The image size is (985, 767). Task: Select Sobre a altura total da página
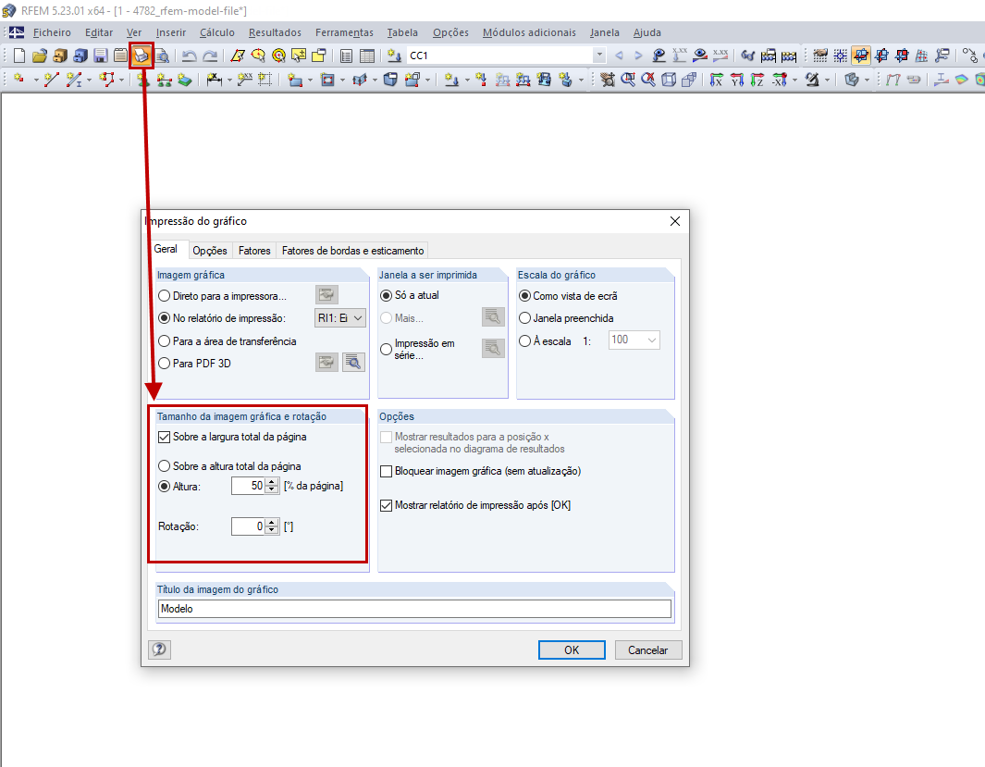(164, 466)
